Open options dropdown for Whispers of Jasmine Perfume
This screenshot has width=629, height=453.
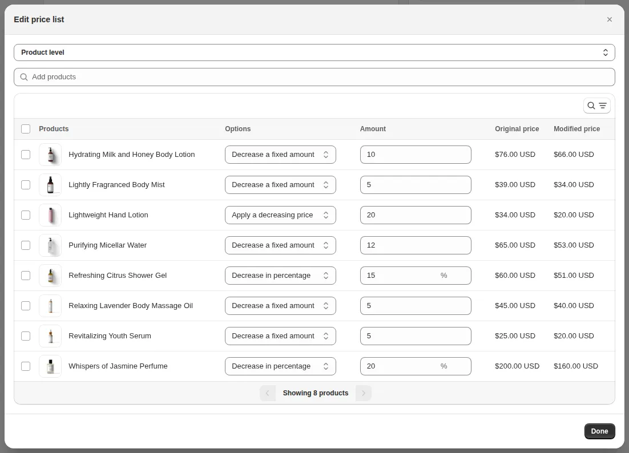pos(280,366)
